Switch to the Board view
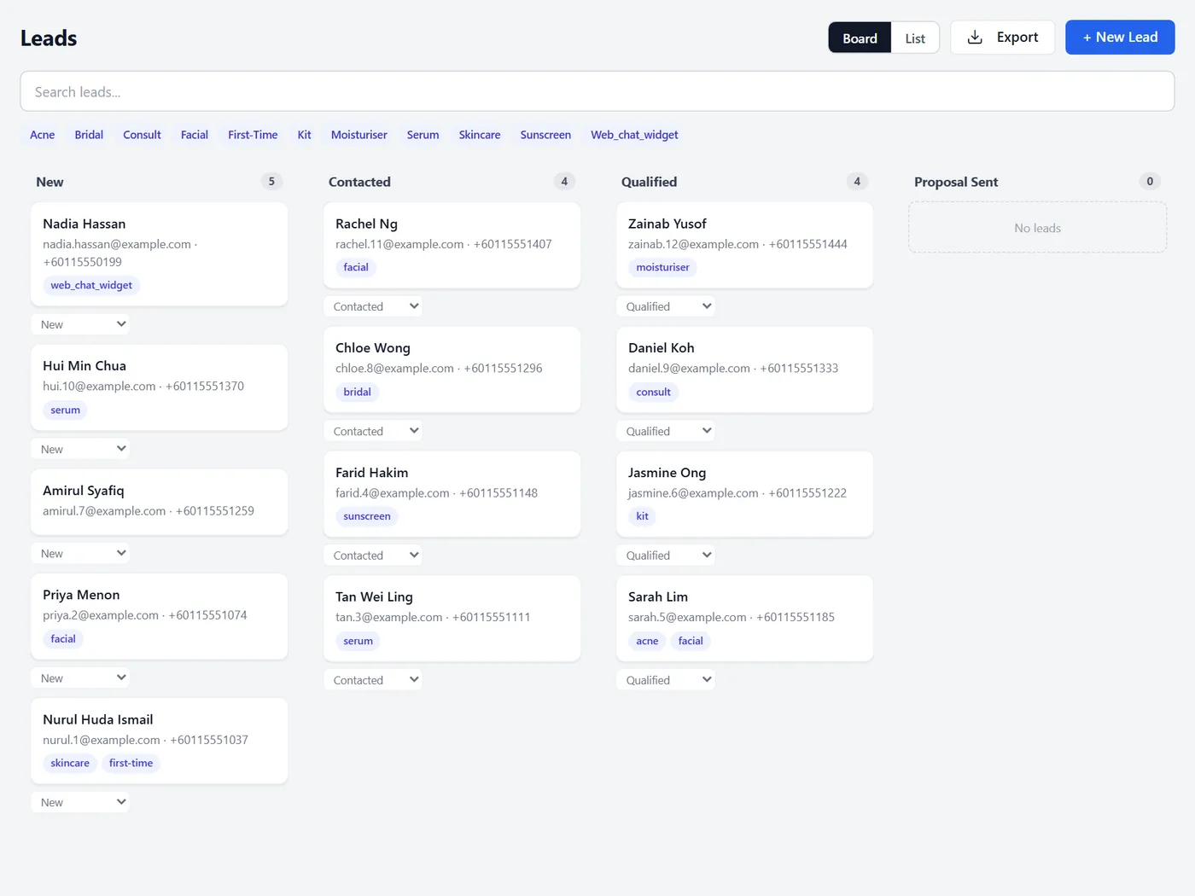Image resolution: width=1195 pixels, height=896 pixels. 860,38
